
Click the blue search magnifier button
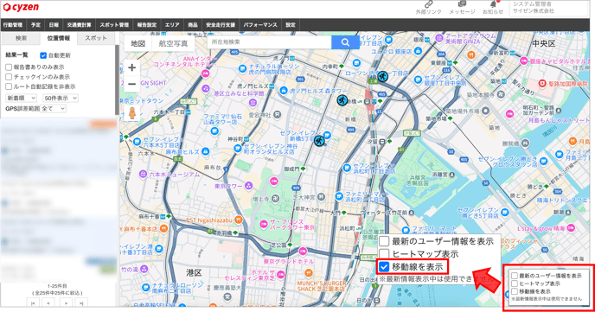coord(345,42)
